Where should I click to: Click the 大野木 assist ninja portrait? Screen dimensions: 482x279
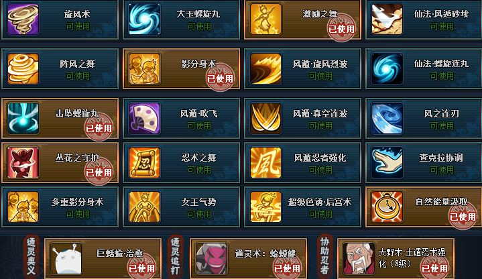pyautogui.click(x=359, y=258)
